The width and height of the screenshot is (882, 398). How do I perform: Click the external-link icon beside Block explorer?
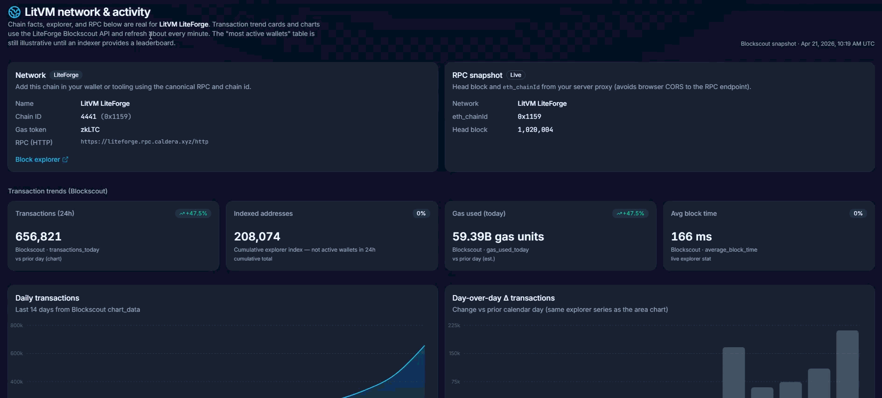pyautogui.click(x=65, y=159)
